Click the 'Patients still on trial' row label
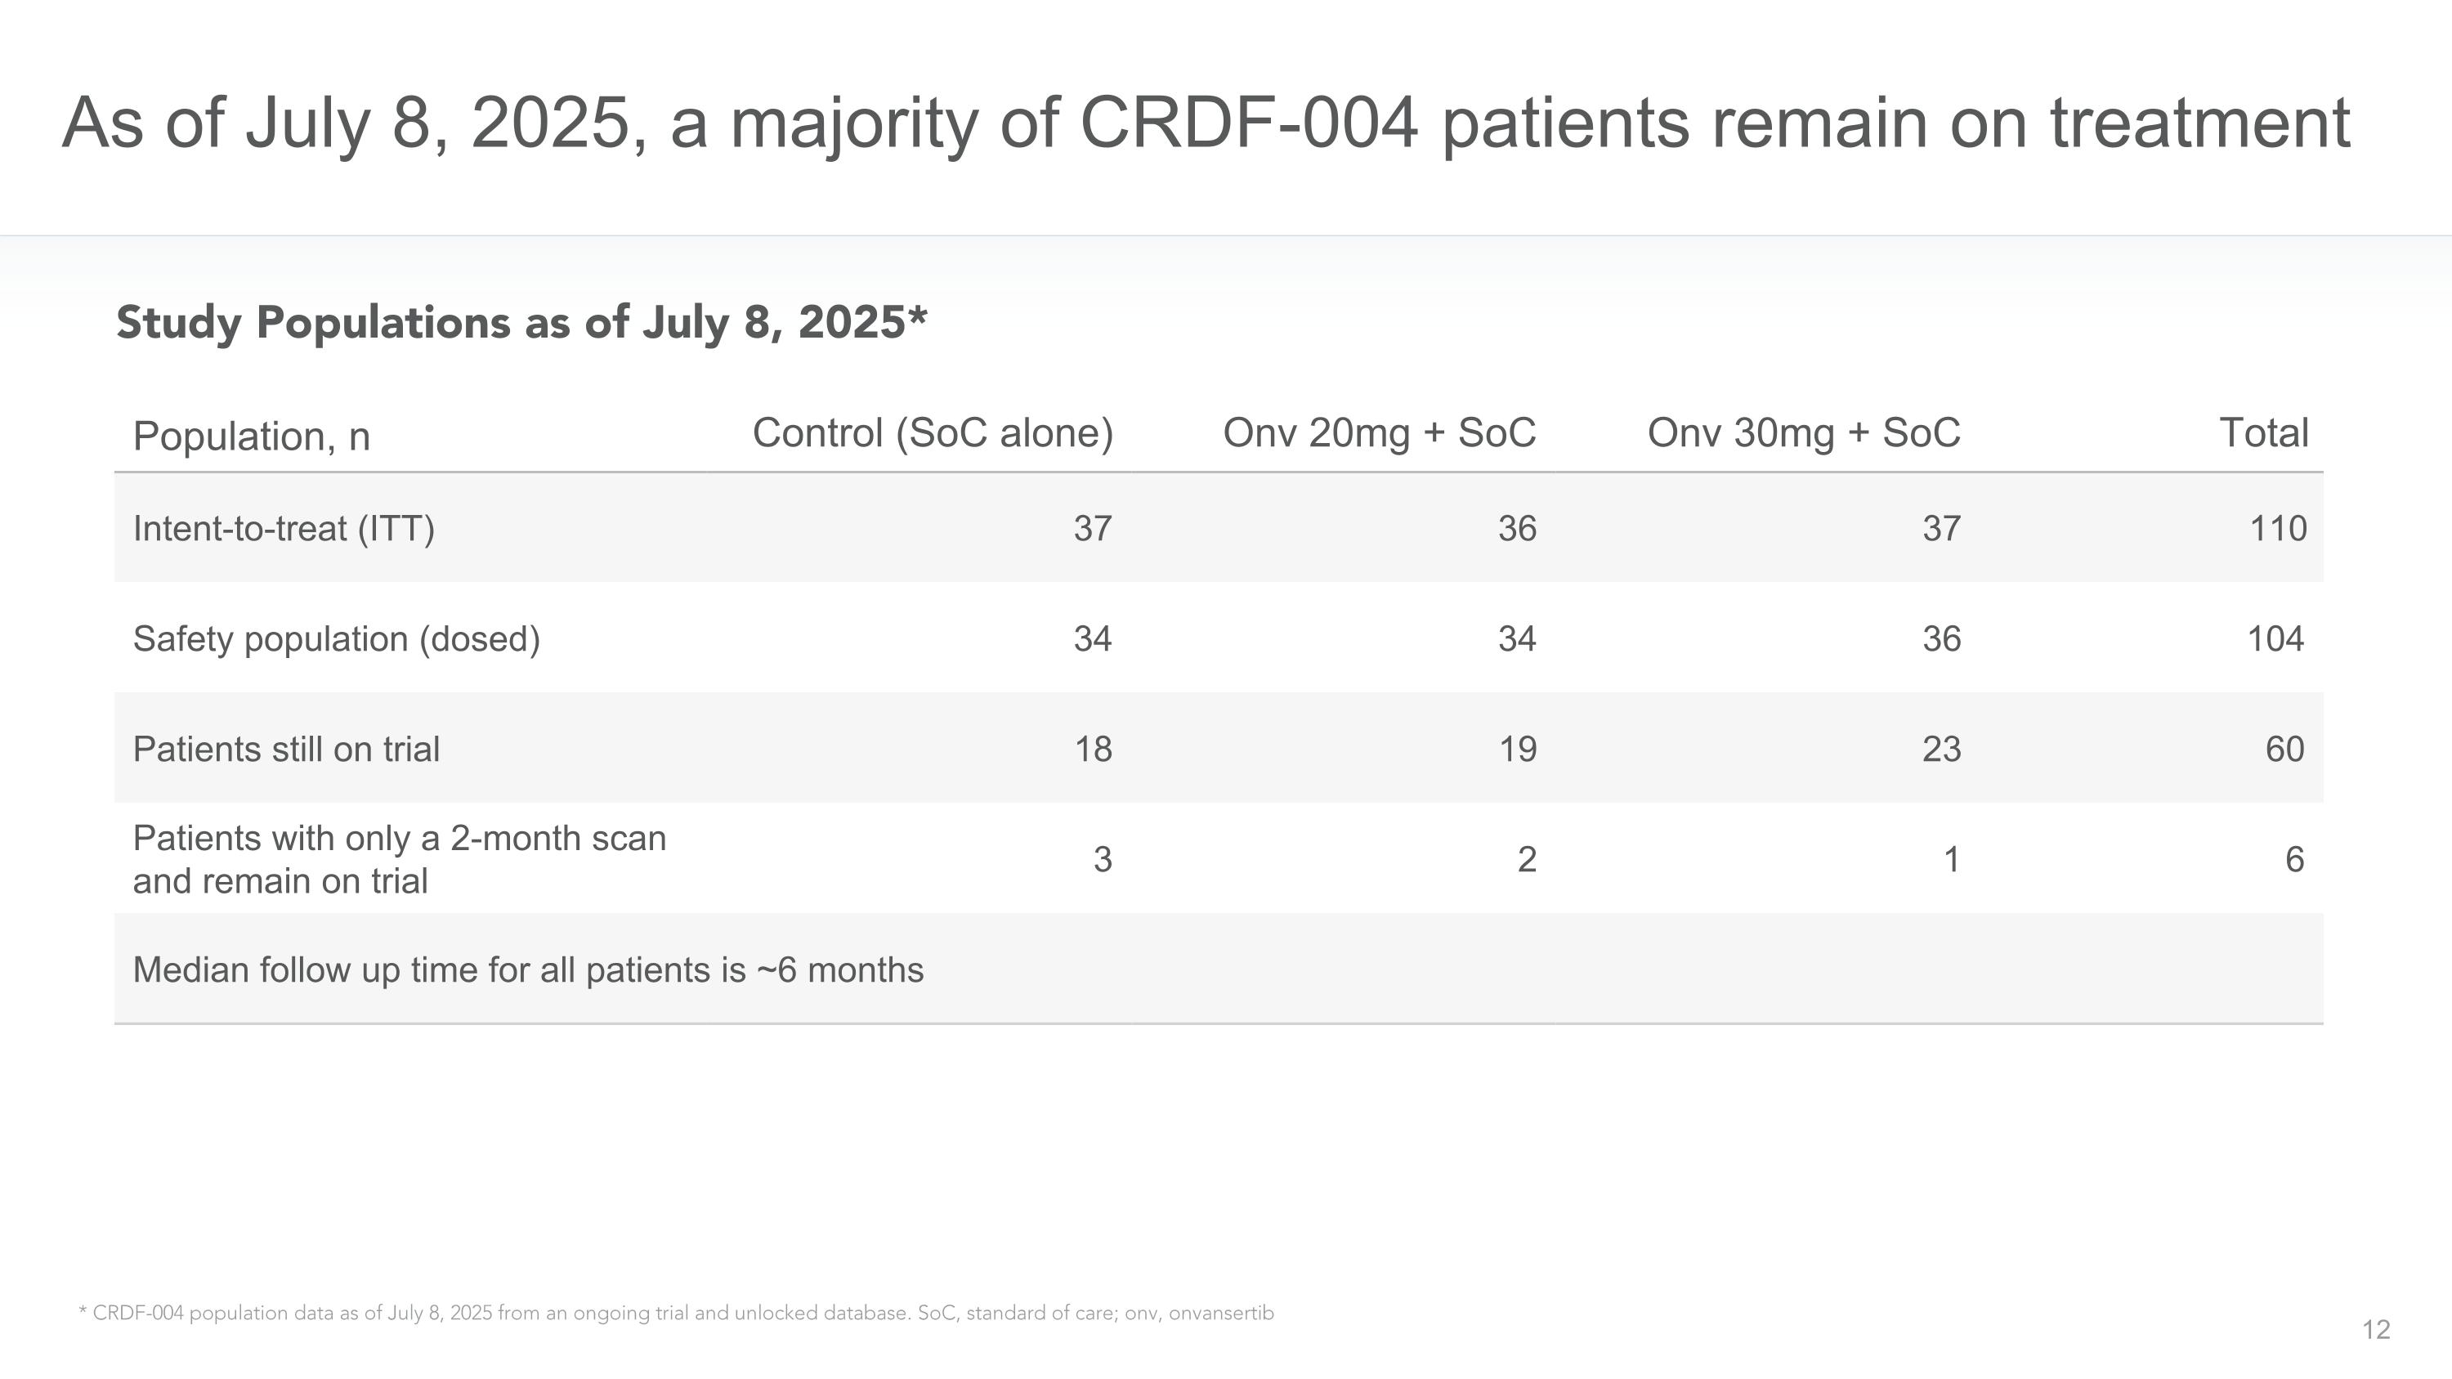 point(285,749)
